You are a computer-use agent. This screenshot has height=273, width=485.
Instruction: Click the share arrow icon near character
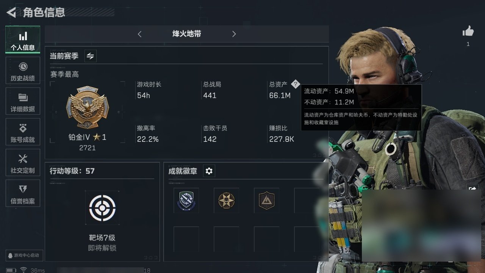[x=472, y=189]
